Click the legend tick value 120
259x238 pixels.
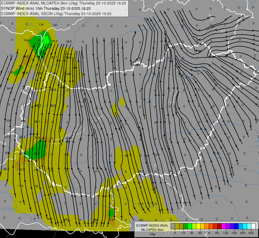coord(226,233)
